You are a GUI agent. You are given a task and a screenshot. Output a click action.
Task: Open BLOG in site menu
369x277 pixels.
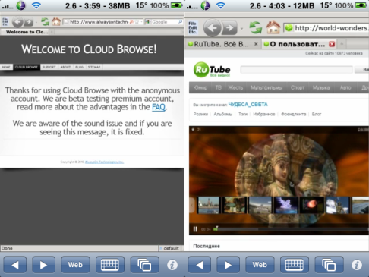click(79, 67)
